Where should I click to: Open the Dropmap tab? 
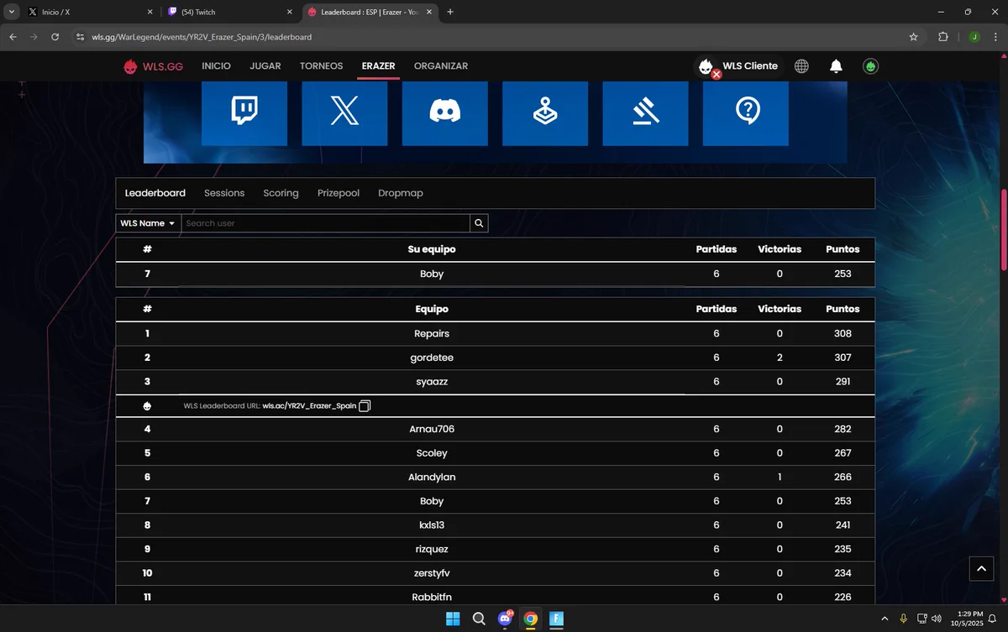401,193
